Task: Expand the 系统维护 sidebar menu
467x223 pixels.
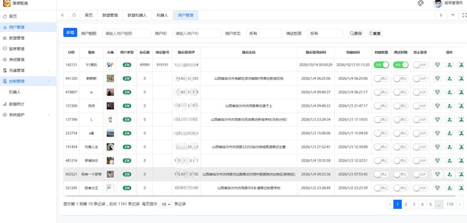Action: tap(28, 115)
